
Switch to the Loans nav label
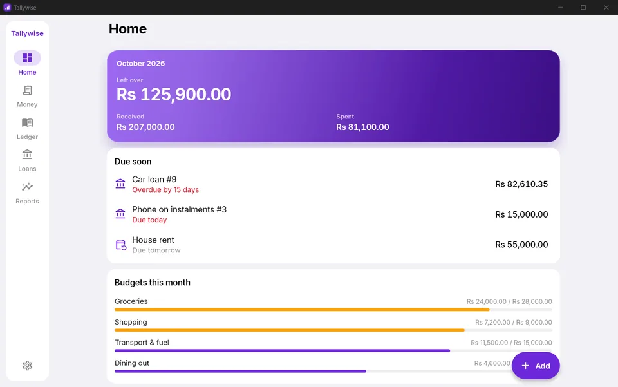27,169
